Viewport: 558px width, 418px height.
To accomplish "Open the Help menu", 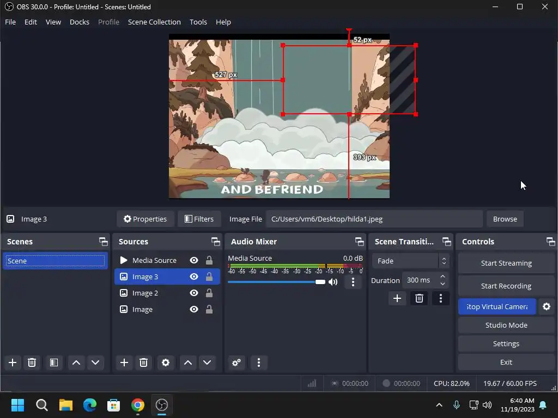I will point(223,22).
